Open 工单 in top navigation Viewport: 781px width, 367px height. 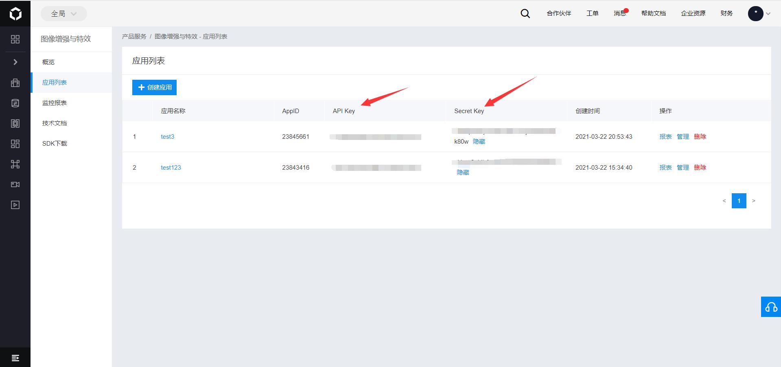point(592,13)
